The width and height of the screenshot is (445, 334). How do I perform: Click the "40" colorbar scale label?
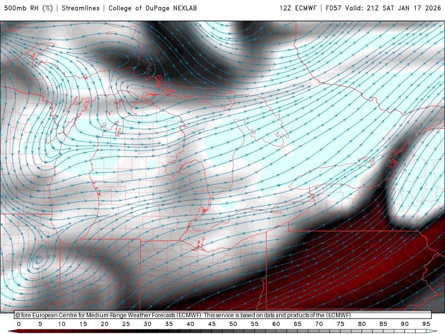coord(190,324)
